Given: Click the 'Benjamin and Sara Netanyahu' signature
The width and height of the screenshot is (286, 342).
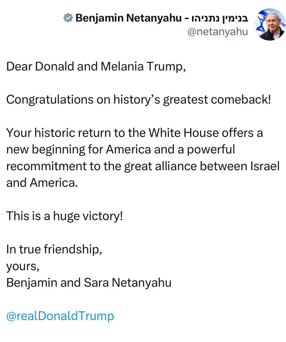Looking at the screenshot, I should coord(89,283).
